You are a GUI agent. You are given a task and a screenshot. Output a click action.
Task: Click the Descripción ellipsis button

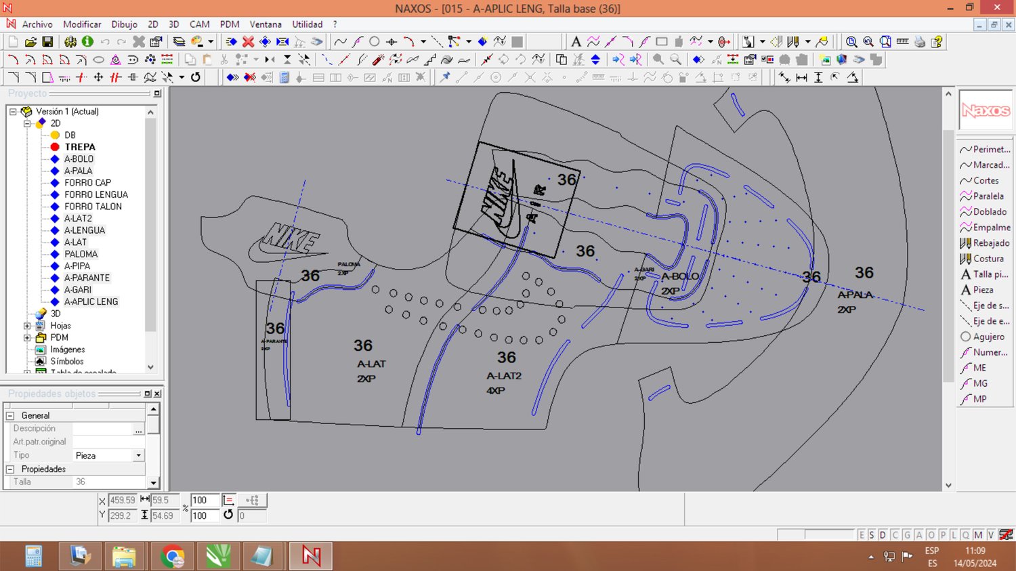(x=138, y=429)
